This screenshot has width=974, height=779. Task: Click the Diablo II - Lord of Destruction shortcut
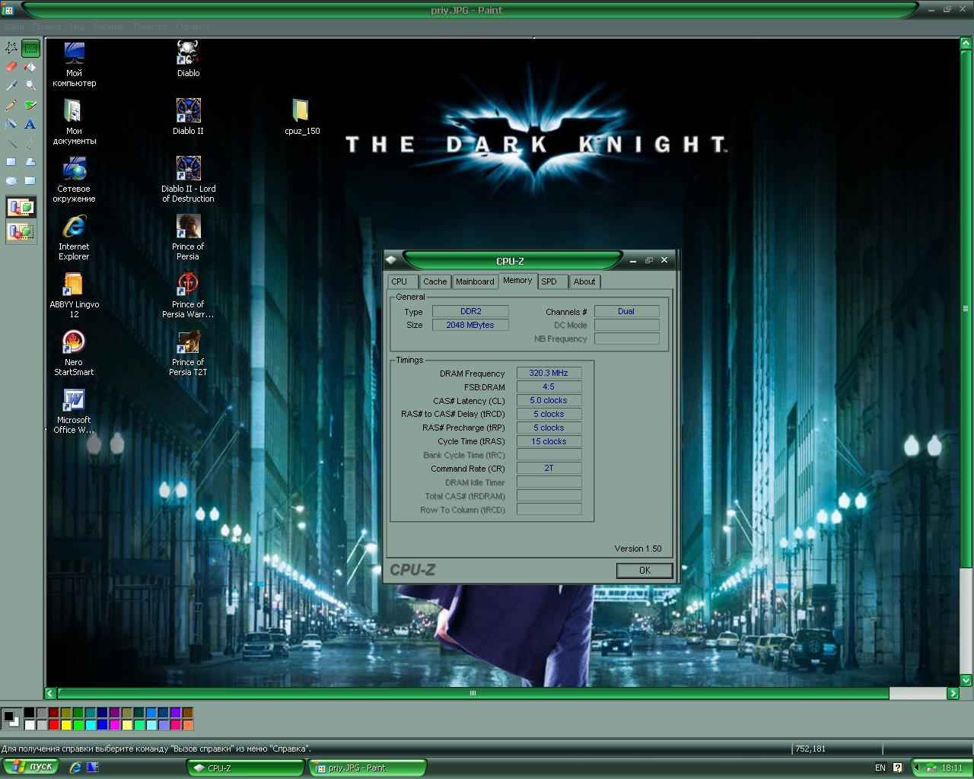(x=188, y=180)
